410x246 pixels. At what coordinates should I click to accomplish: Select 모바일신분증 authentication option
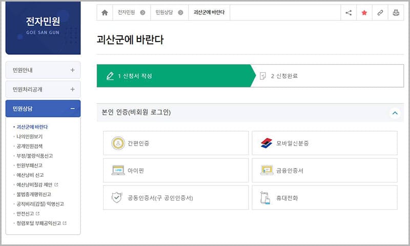[x=324, y=143]
